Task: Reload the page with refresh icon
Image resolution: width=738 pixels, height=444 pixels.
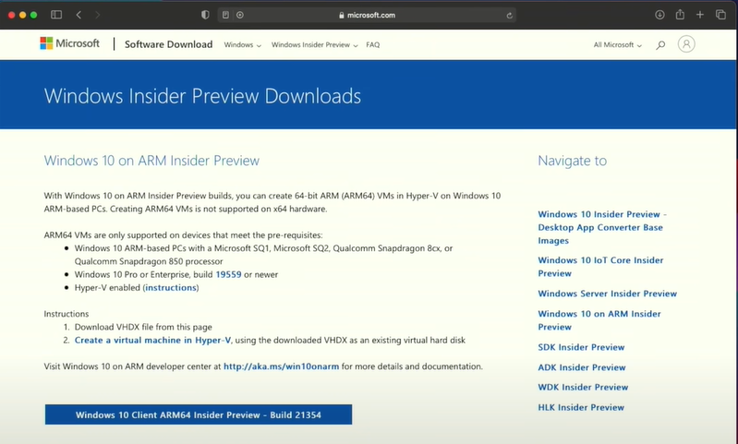Action: pos(509,15)
